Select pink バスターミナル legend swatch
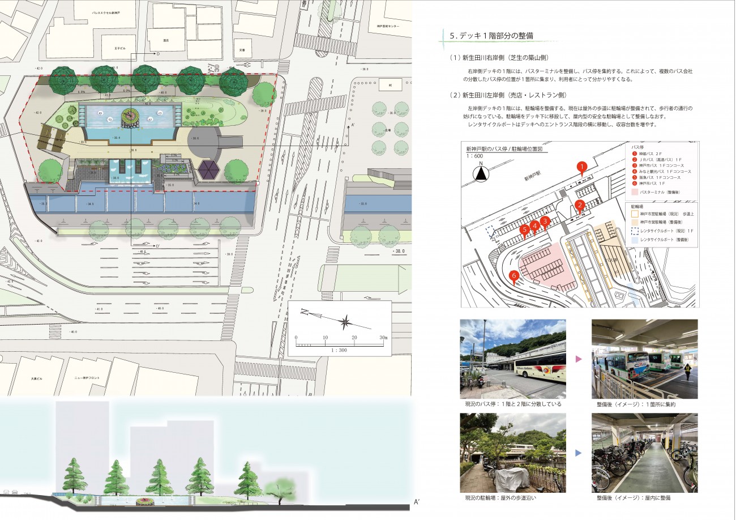This screenshot has width=736, height=520. pos(635,193)
